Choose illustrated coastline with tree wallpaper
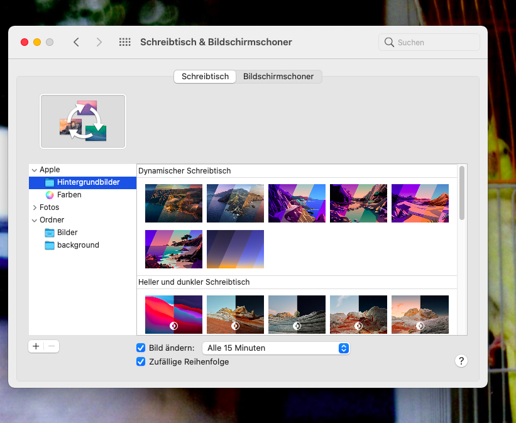The image size is (516, 423). tap(173, 249)
